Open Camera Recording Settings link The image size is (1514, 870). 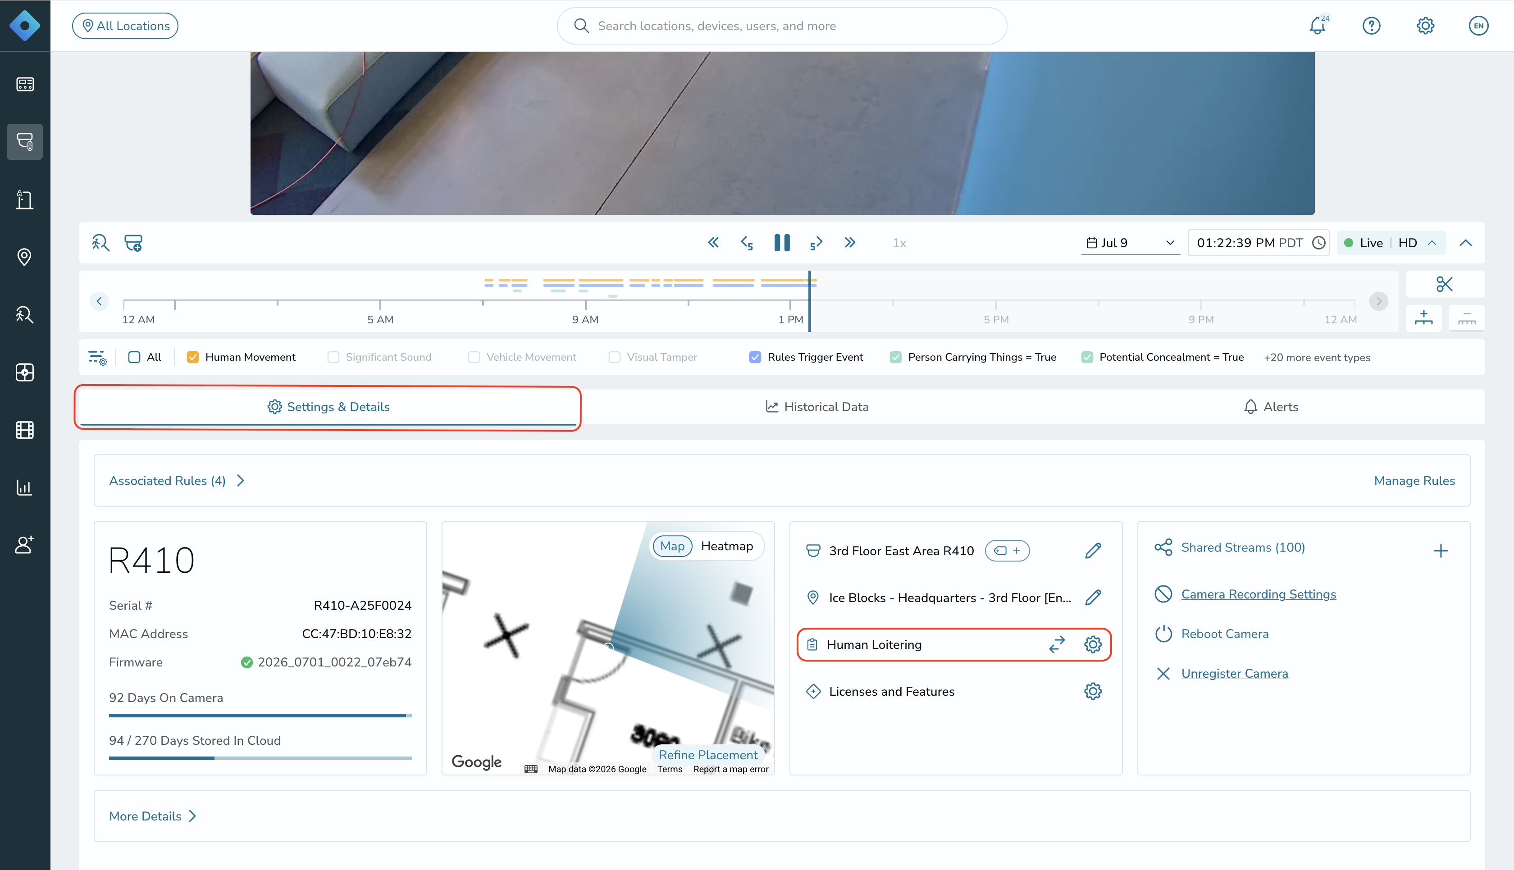(x=1258, y=594)
